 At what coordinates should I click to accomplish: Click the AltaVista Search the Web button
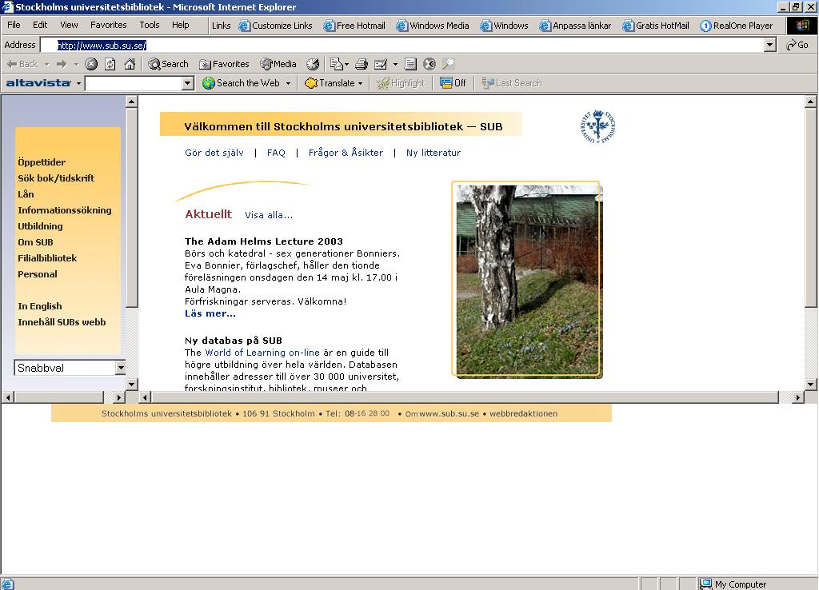(242, 83)
